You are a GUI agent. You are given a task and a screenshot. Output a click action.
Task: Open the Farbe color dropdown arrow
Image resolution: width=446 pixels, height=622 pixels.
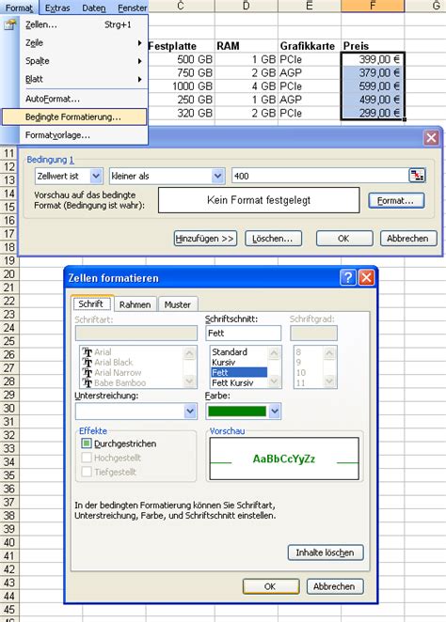pos(275,412)
